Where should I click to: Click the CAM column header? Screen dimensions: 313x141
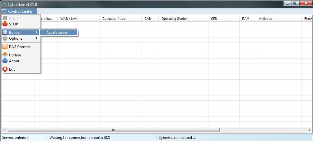coord(150,19)
